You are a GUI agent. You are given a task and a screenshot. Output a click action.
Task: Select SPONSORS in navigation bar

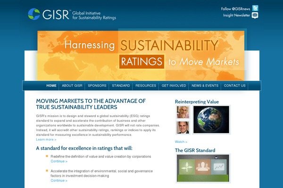[x=97, y=86]
